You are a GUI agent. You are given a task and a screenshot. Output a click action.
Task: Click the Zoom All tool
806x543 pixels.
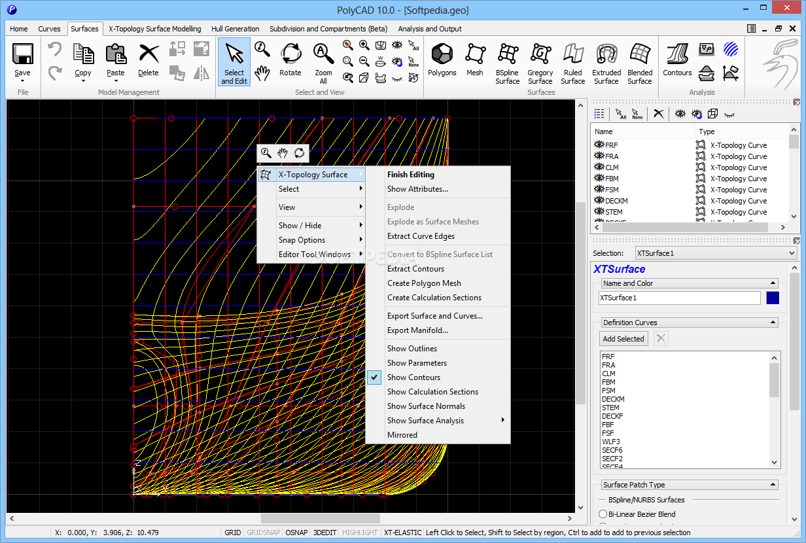click(x=323, y=63)
